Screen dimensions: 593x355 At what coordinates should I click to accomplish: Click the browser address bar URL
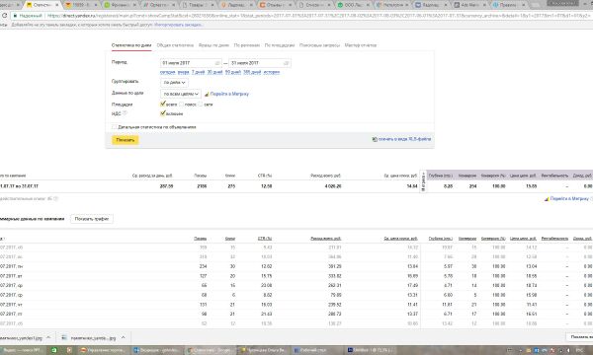click(x=317, y=16)
